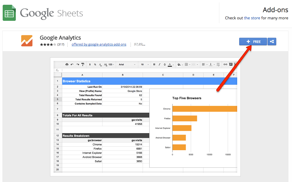Click the undo arrow icon
Screen dimensions: 292x182
(72, 65)
